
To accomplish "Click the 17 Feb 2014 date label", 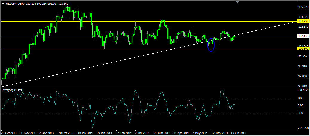I will pos(124,133).
